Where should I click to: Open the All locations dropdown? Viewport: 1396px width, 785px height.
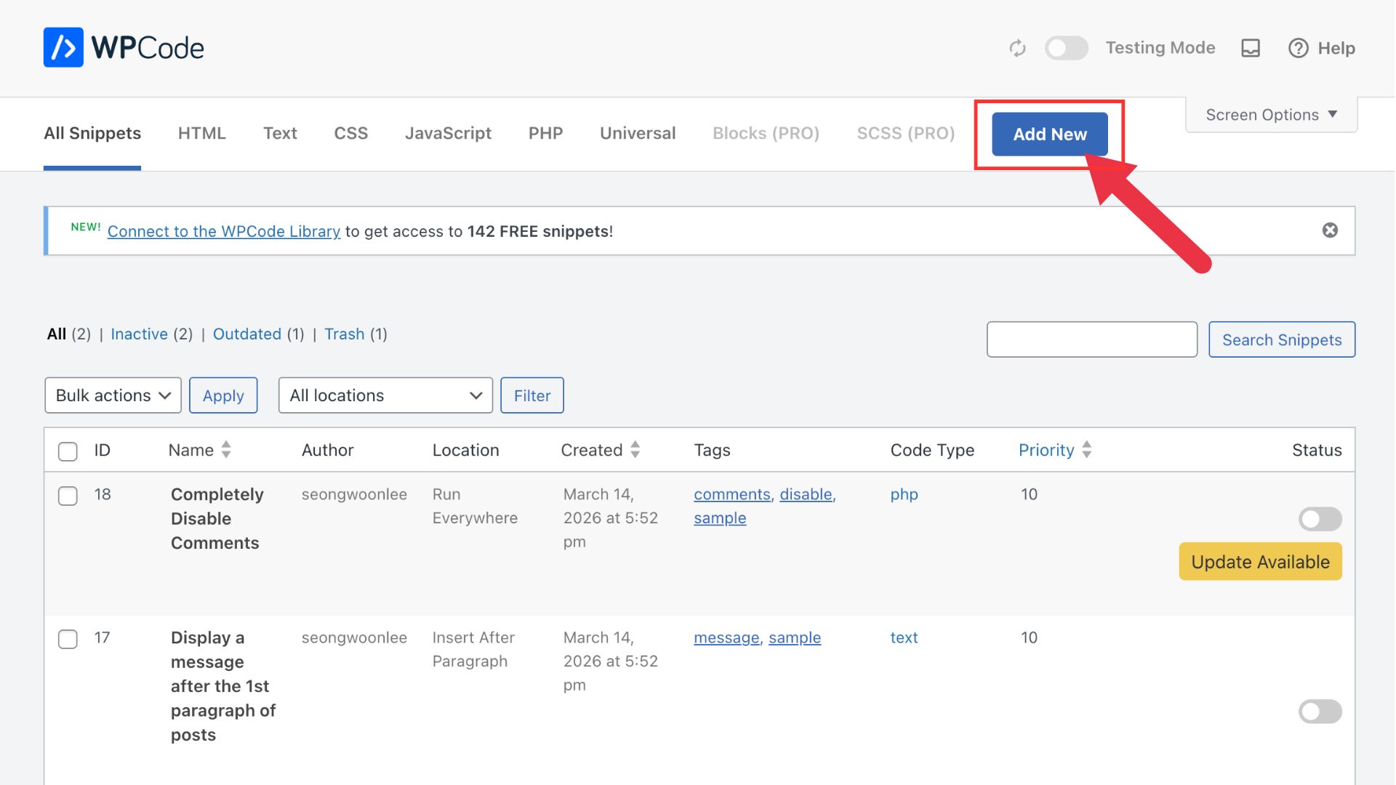click(385, 395)
